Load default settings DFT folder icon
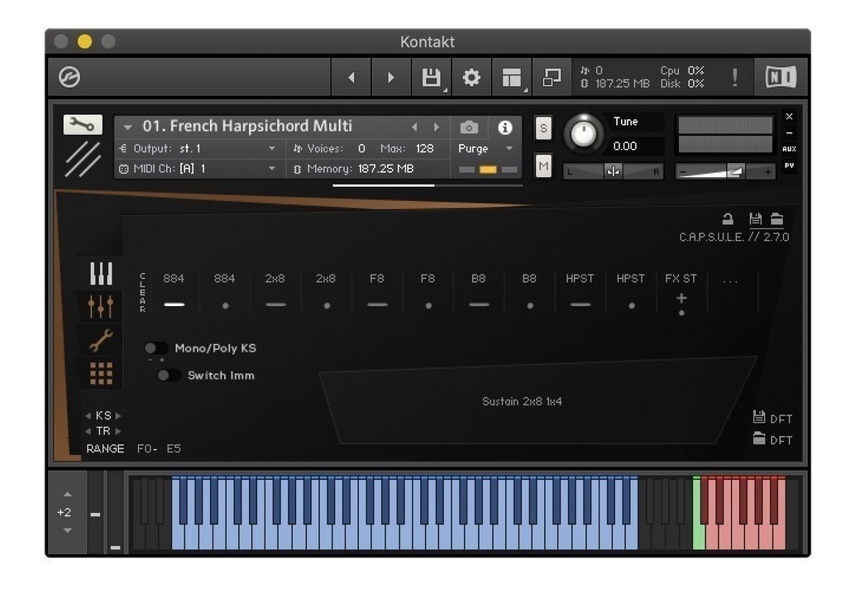This screenshot has height=589, width=855. pyautogui.click(x=759, y=438)
